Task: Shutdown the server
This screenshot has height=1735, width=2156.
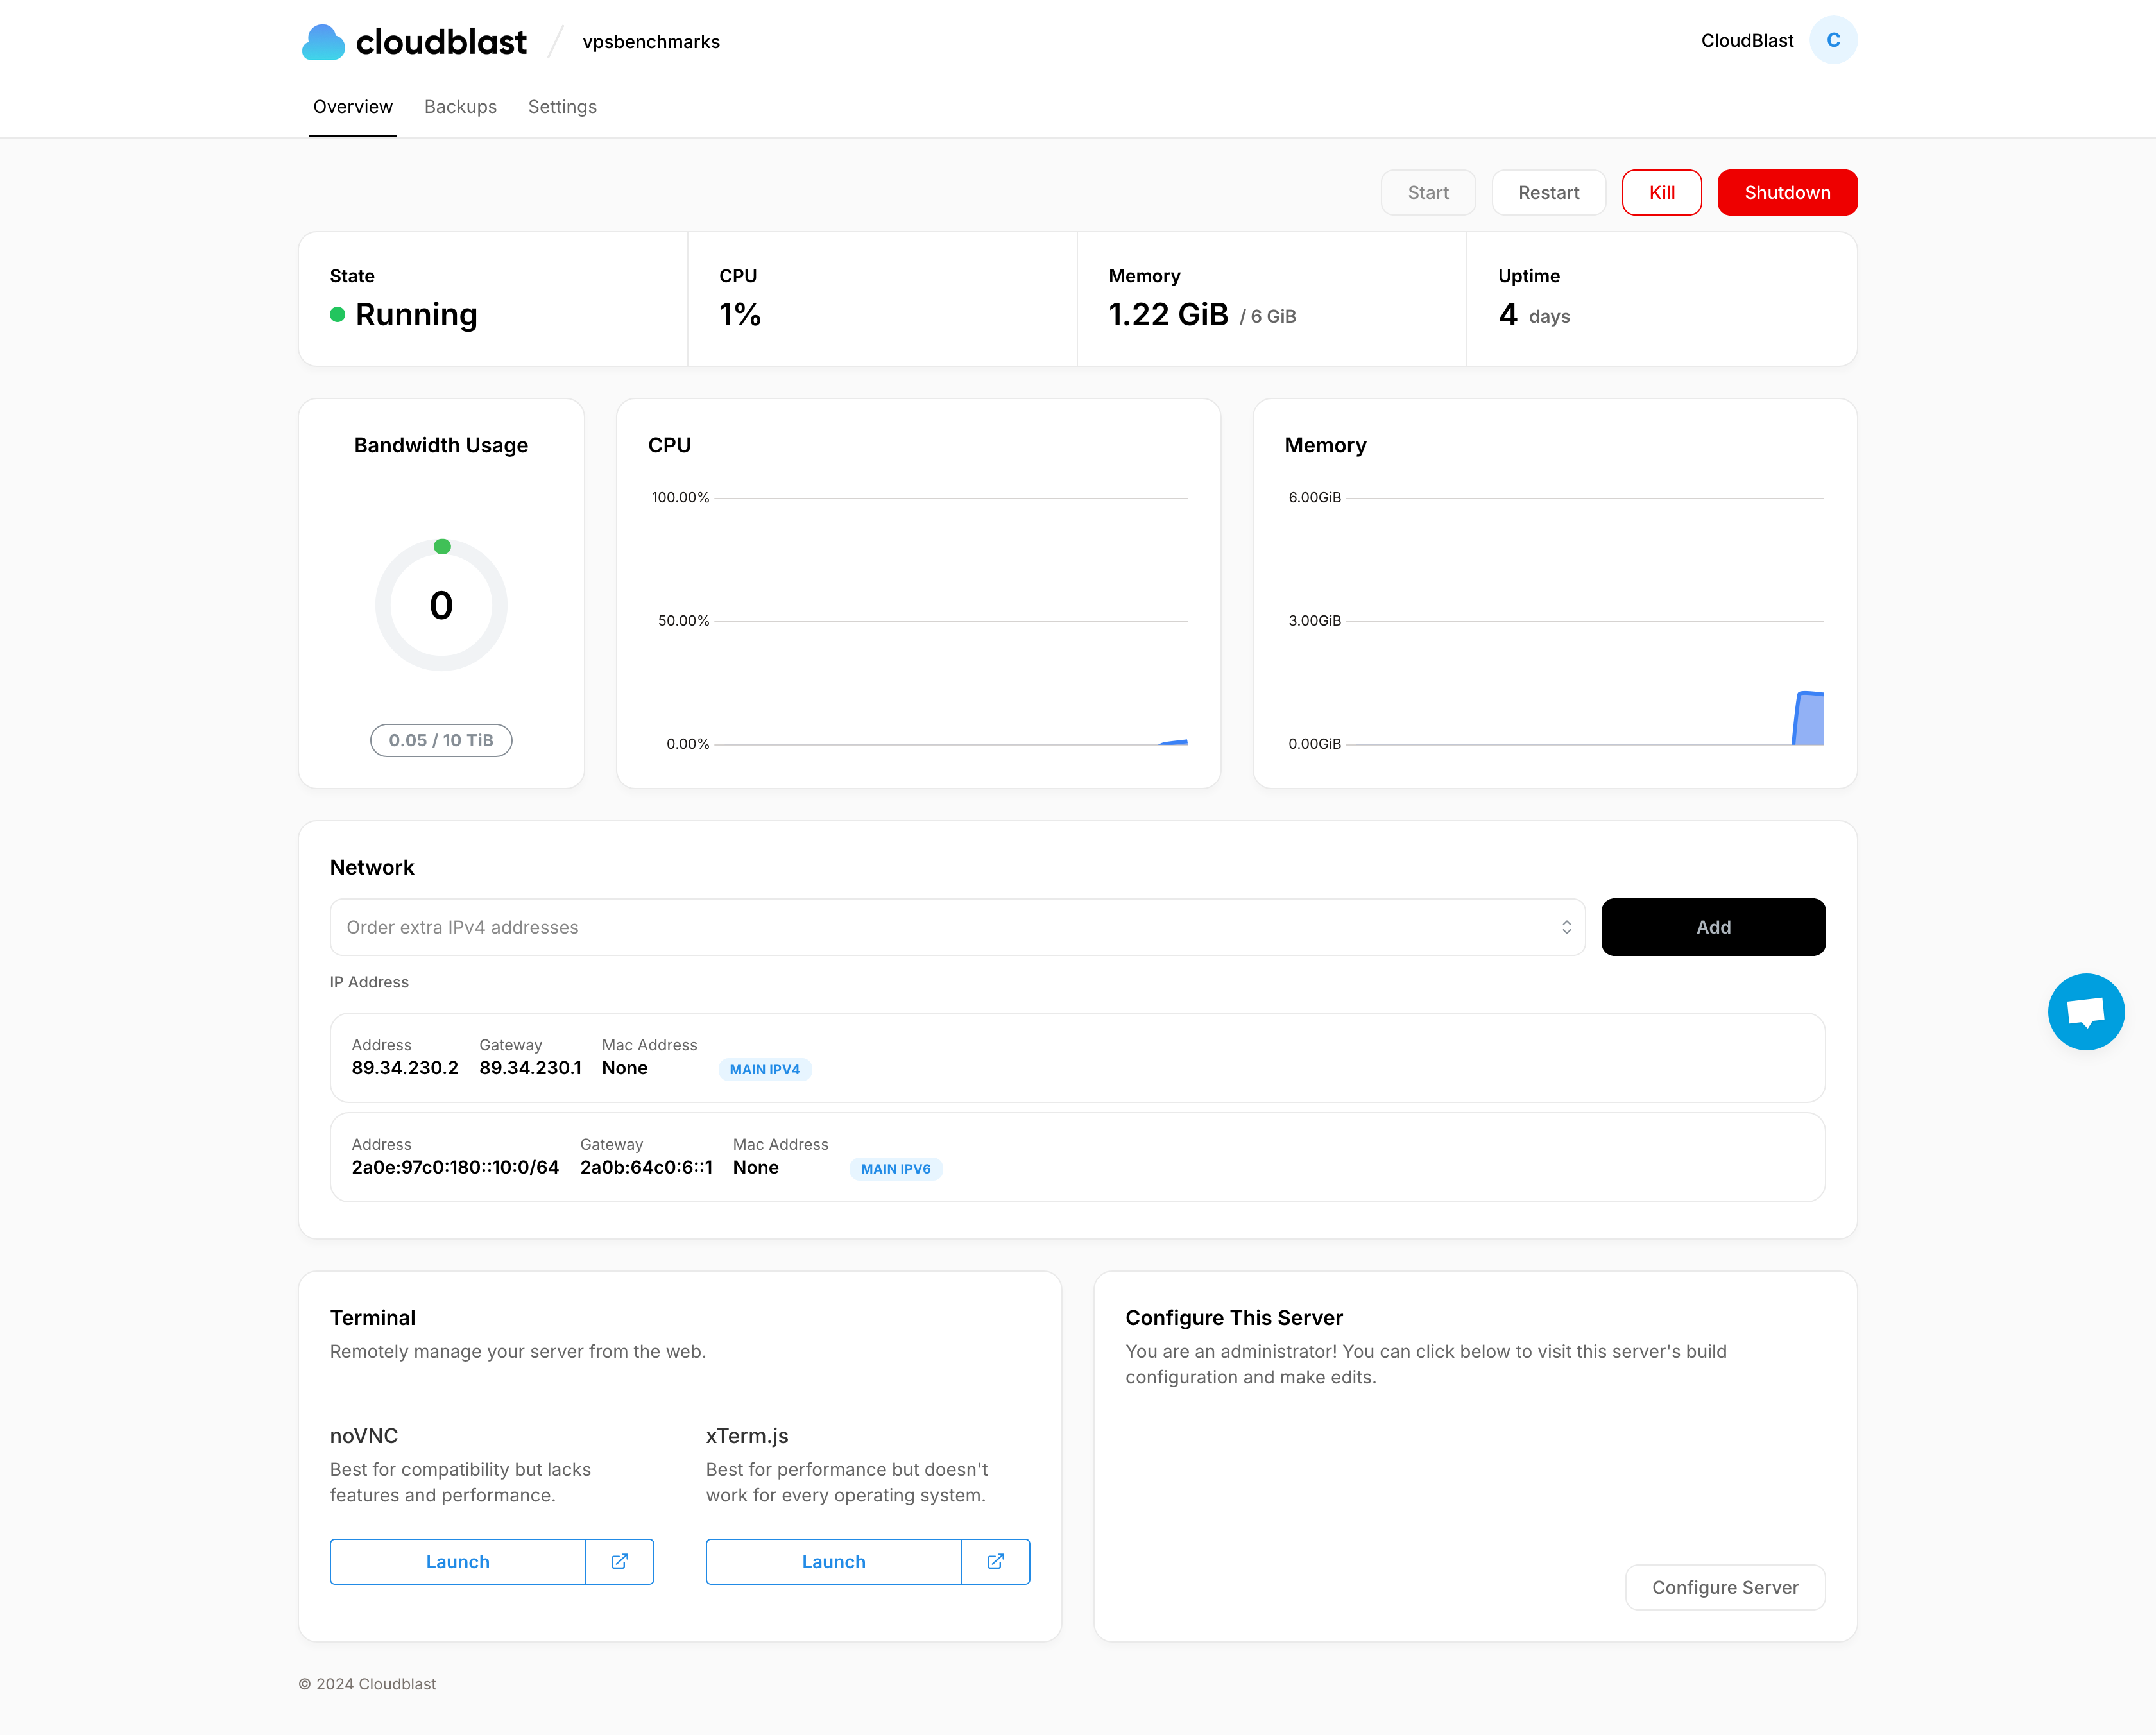Action: pyautogui.click(x=1788, y=192)
